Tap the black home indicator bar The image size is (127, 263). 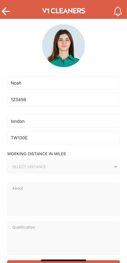pos(63,260)
